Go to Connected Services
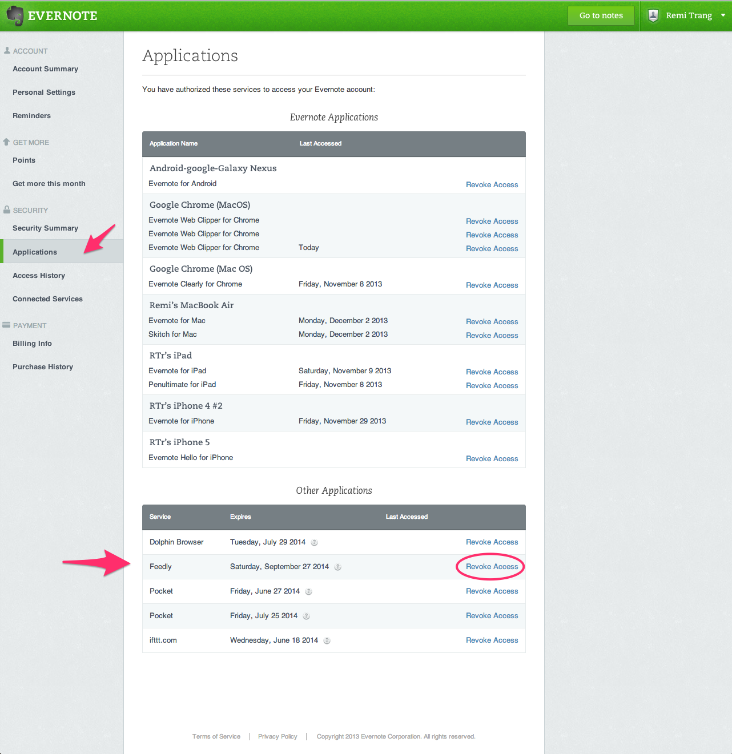Screen dimensions: 732x754 [47, 299]
